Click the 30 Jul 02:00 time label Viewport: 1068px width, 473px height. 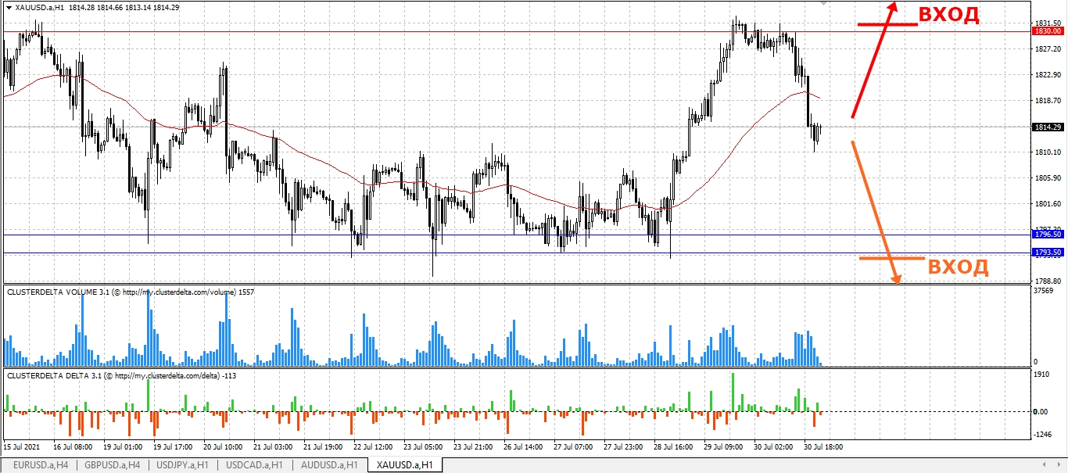[773, 447]
